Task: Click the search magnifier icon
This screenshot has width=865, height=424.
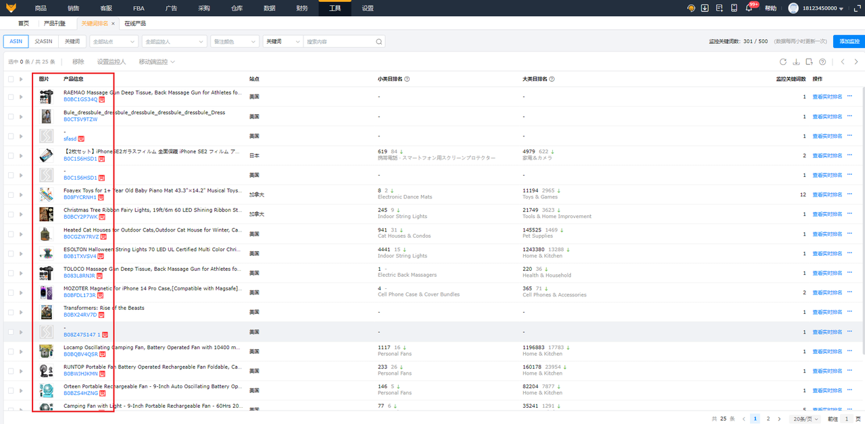Action: 379,41
